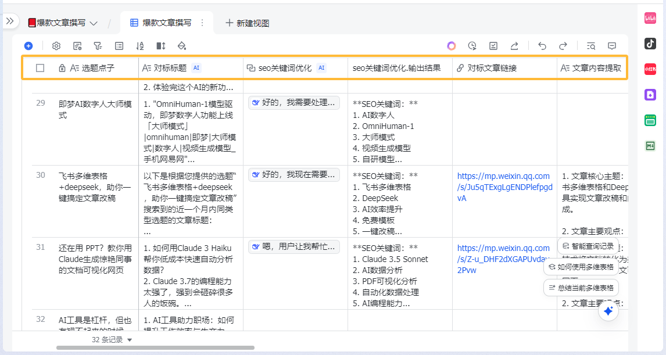Click the redo arrow icon
Screen dimensions: 666x355
[563, 46]
